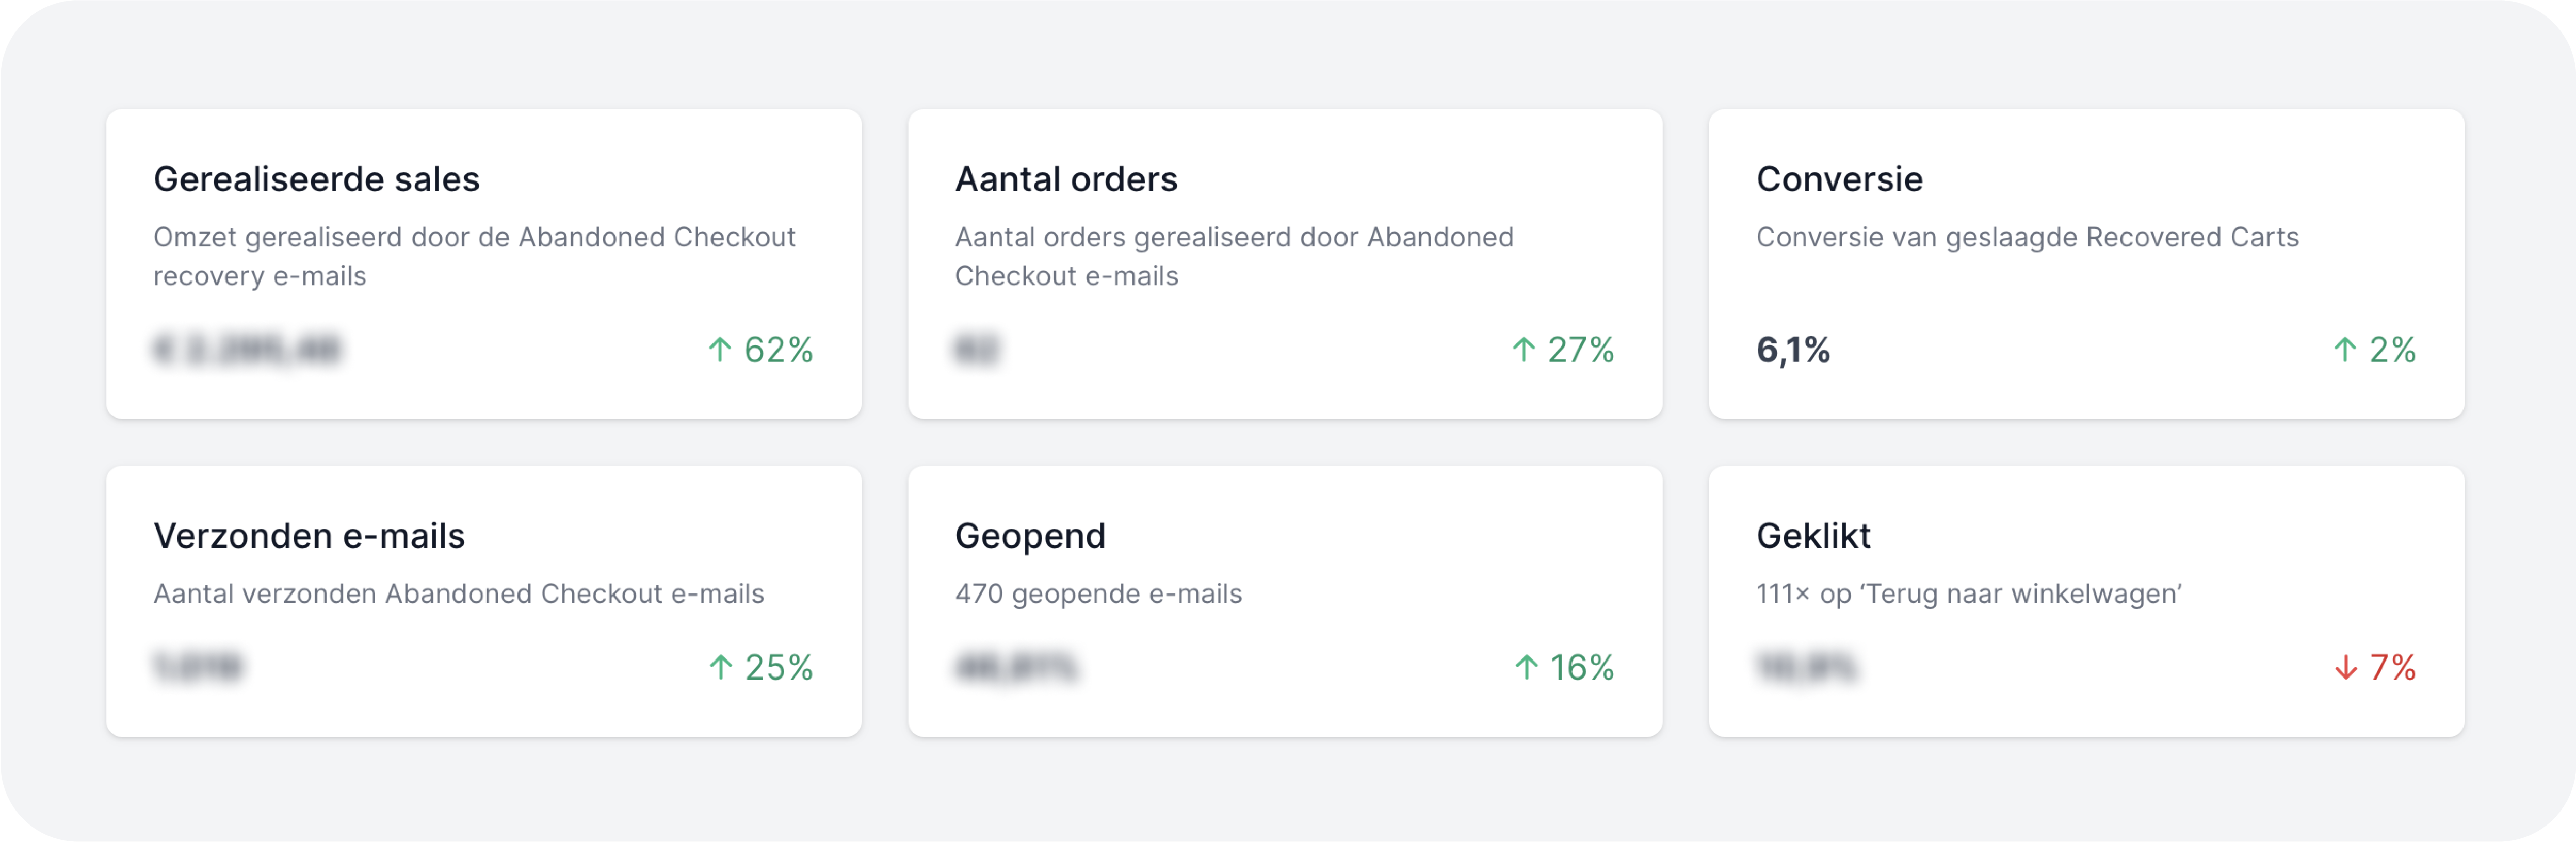The image size is (2576, 842).
Task: Select the Gerealiseerde sales card title
Action: click(x=316, y=180)
